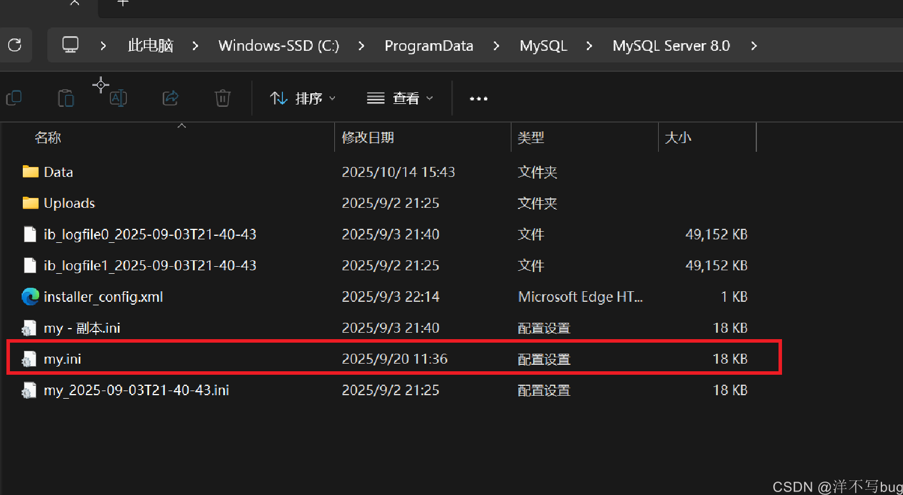Click MySQL Server 8.0 breadcrumb
Image resolution: width=903 pixels, height=495 pixels.
[671, 46]
